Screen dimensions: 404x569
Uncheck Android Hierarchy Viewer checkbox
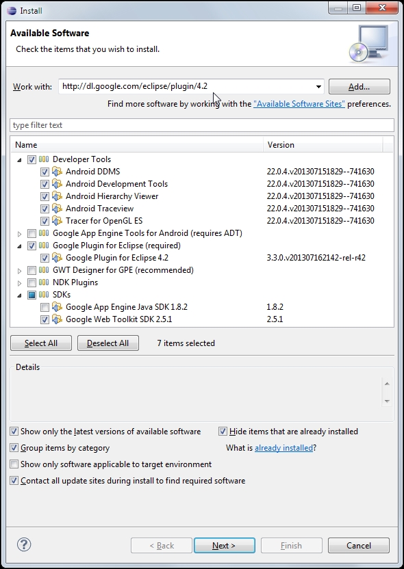(45, 196)
